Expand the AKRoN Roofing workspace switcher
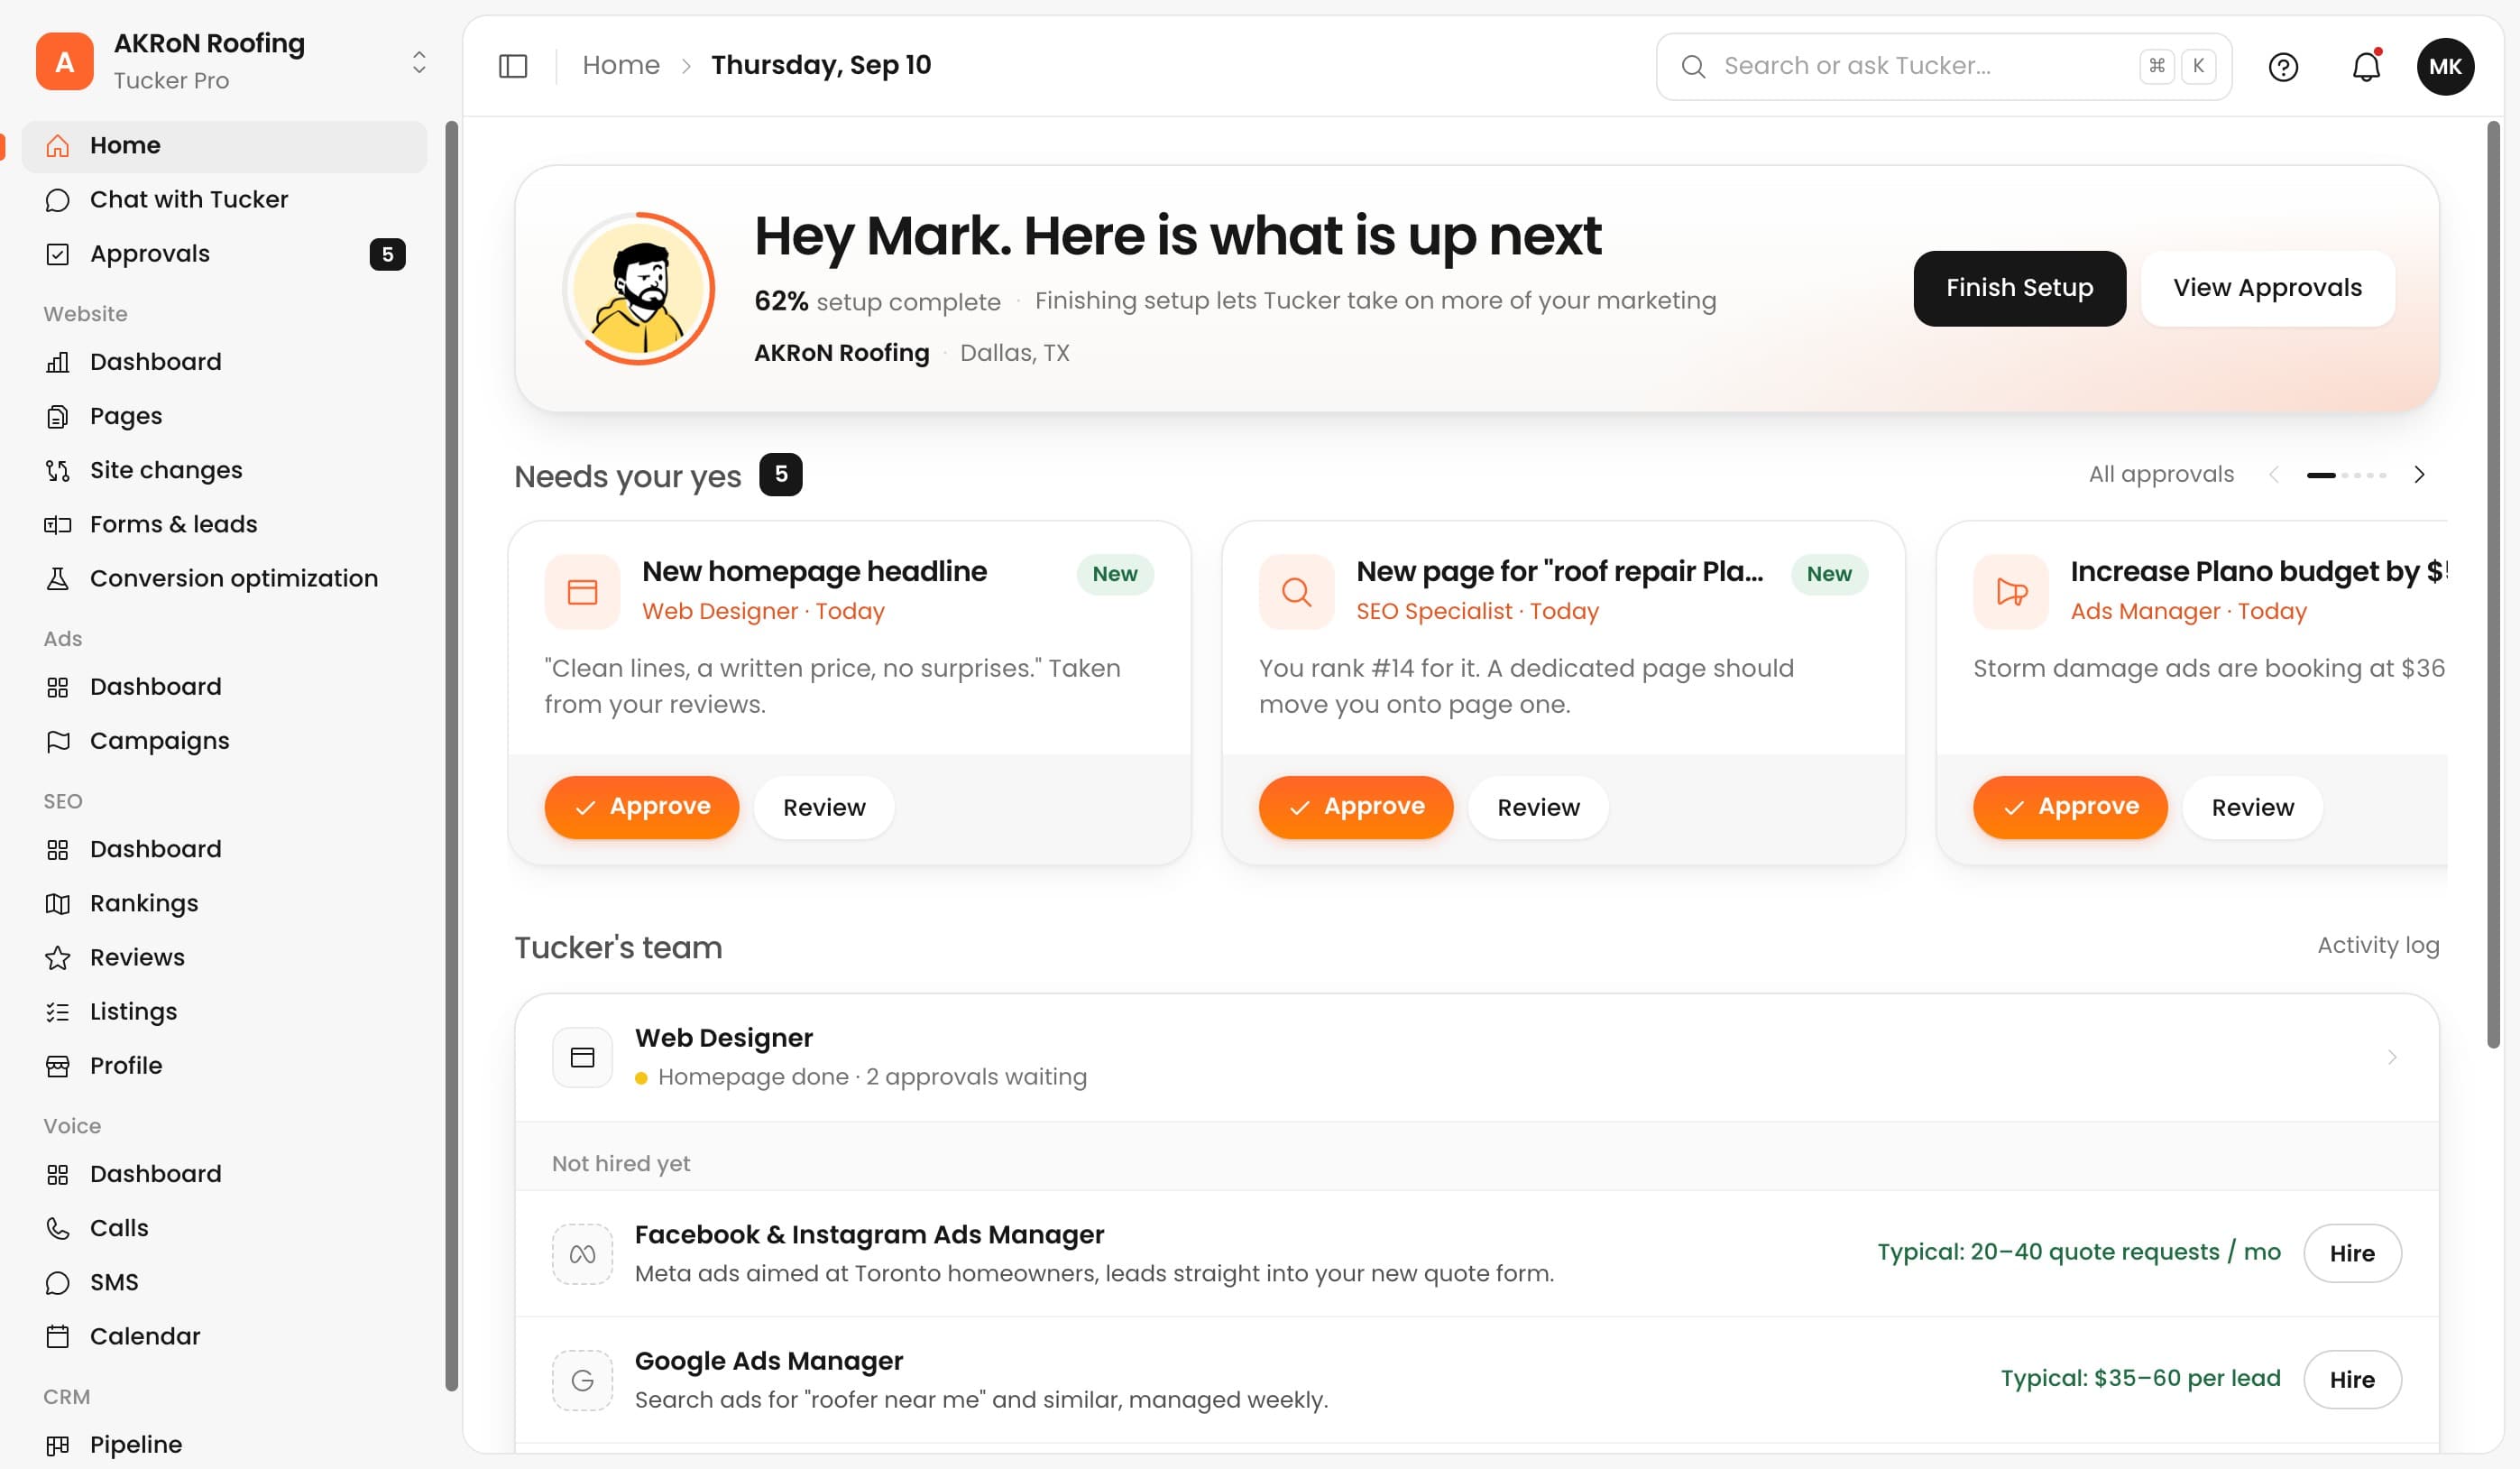 [x=419, y=62]
